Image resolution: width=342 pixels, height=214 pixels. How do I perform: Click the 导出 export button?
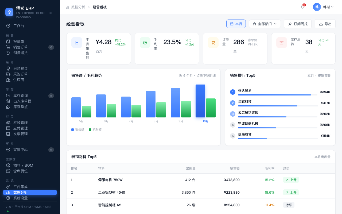pyautogui.click(x=325, y=24)
